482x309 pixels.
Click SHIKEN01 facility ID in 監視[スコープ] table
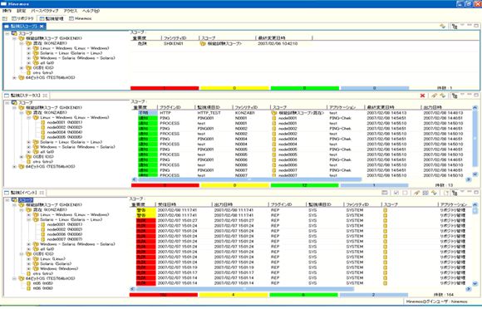click(x=174, y=44)
